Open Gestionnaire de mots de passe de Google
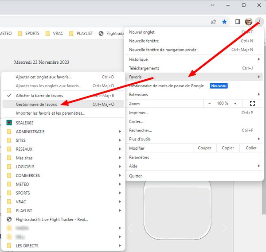Viewport: 266px width, 252px height. [194, 86]
